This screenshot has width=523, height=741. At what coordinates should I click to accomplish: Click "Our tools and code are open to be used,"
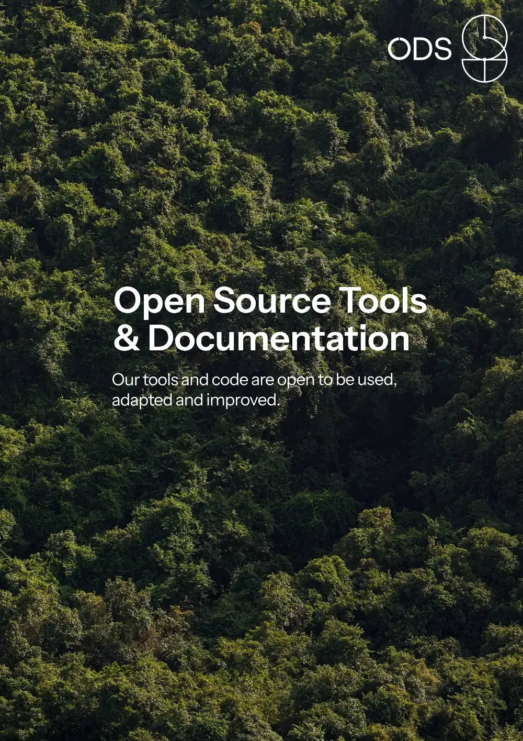point(255,380)
